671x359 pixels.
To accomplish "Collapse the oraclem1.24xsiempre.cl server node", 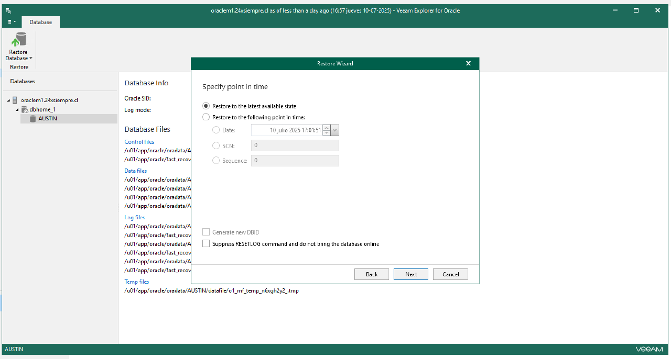I will (8, 100).
